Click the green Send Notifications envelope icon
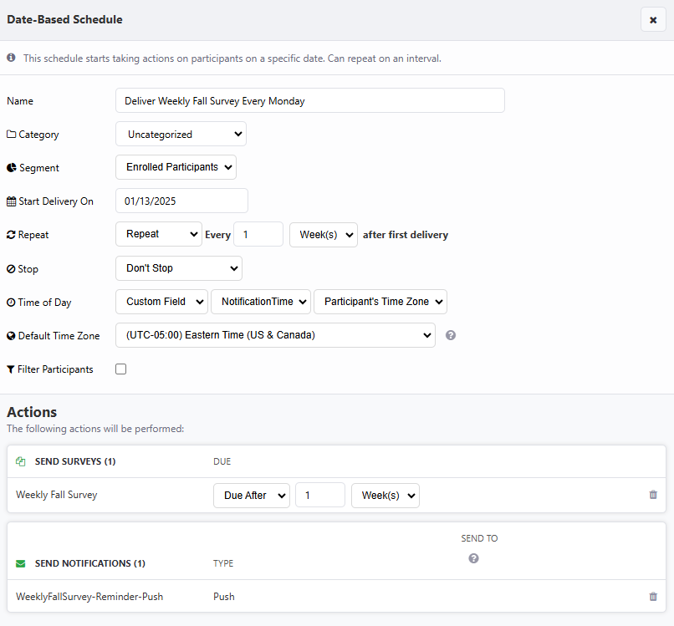This screenshot has width=674, height=626. pyautogui.click(x=21, y=563)
